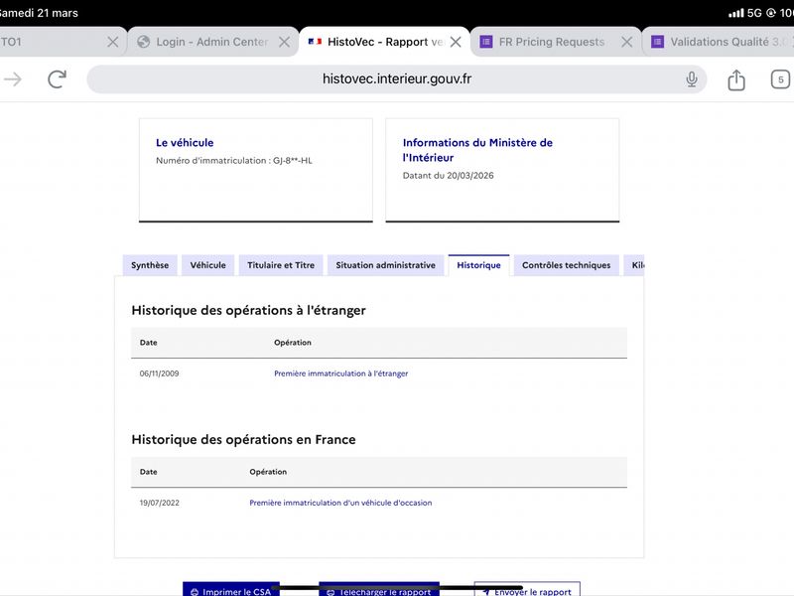Image resolution: width=794 pixels, height=596 pixels.
Task: Tap the forward navigation arrow
Action: click(x=13, y=79)
